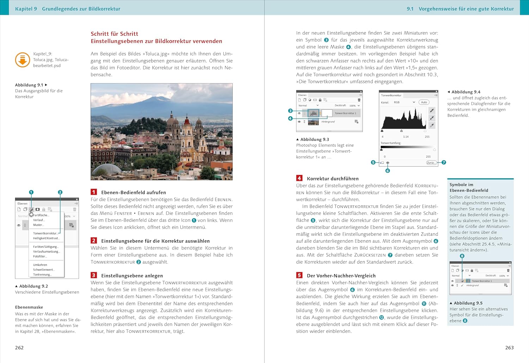Choose Muster... from the adjustment menu
The width and height of the screenshot is (529, 363).
[38, 225]
